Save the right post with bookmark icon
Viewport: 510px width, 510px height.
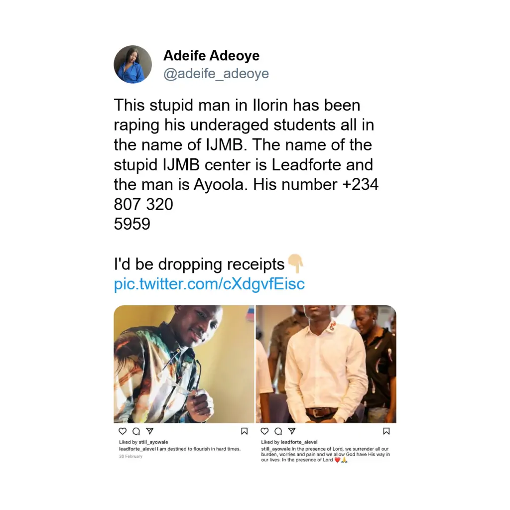click(x=386, y=431)
